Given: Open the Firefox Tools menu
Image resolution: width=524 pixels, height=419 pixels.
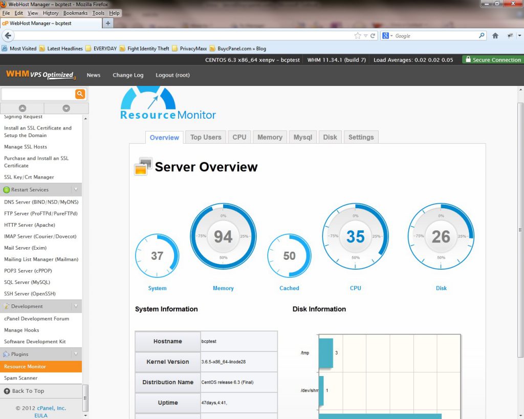Looking at the screenshot, I should tap(98, 13).
